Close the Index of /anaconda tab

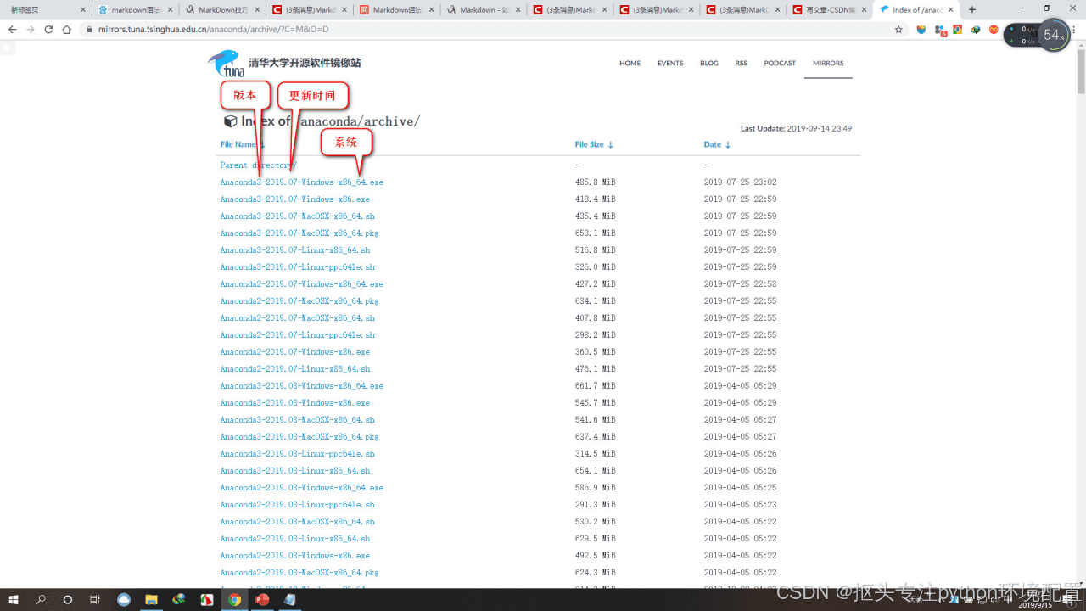[953, 10]
